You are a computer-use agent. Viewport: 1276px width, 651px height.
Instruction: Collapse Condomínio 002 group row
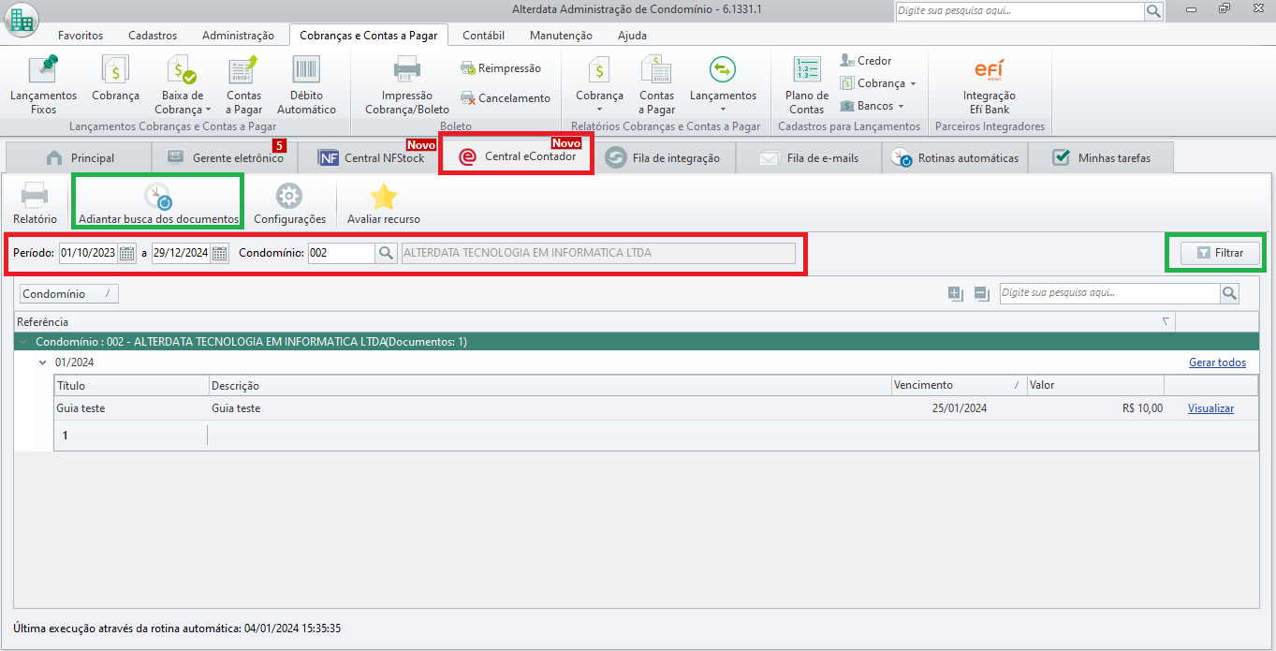(24, 342)
